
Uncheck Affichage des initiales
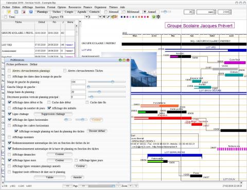49,108
